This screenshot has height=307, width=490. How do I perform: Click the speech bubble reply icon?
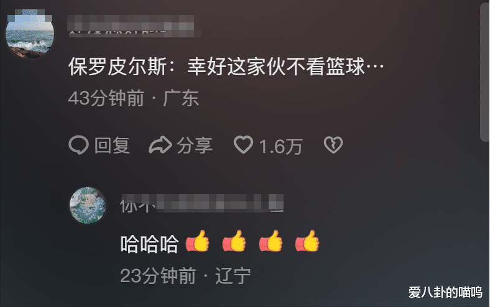(x=78, y=145)
